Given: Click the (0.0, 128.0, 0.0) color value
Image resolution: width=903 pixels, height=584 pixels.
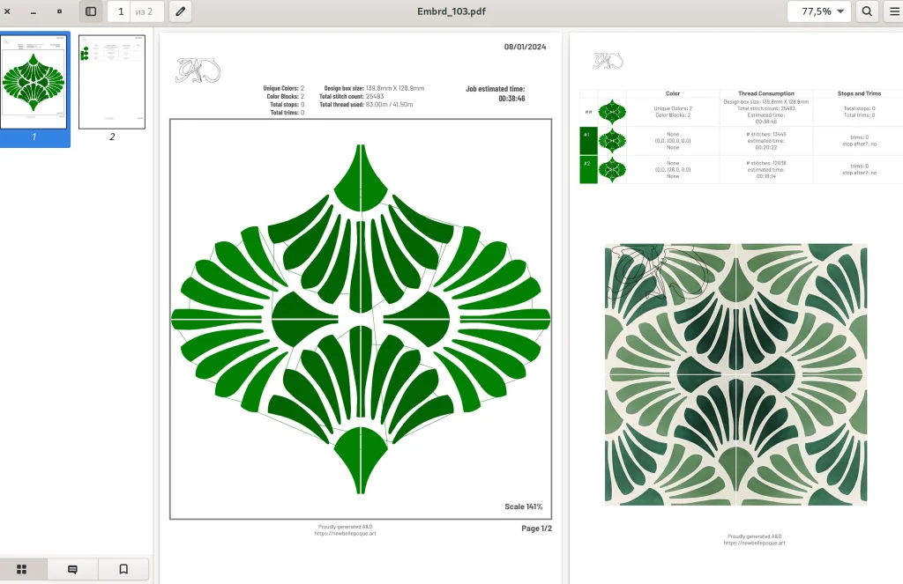Looking at the screenshot, I should (x=673, y=170).
